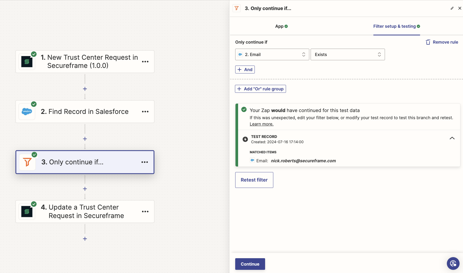The image size is (463, 273).
Task: Open the three-dot menu for Update Trust Center step
Action: point(145,211)
